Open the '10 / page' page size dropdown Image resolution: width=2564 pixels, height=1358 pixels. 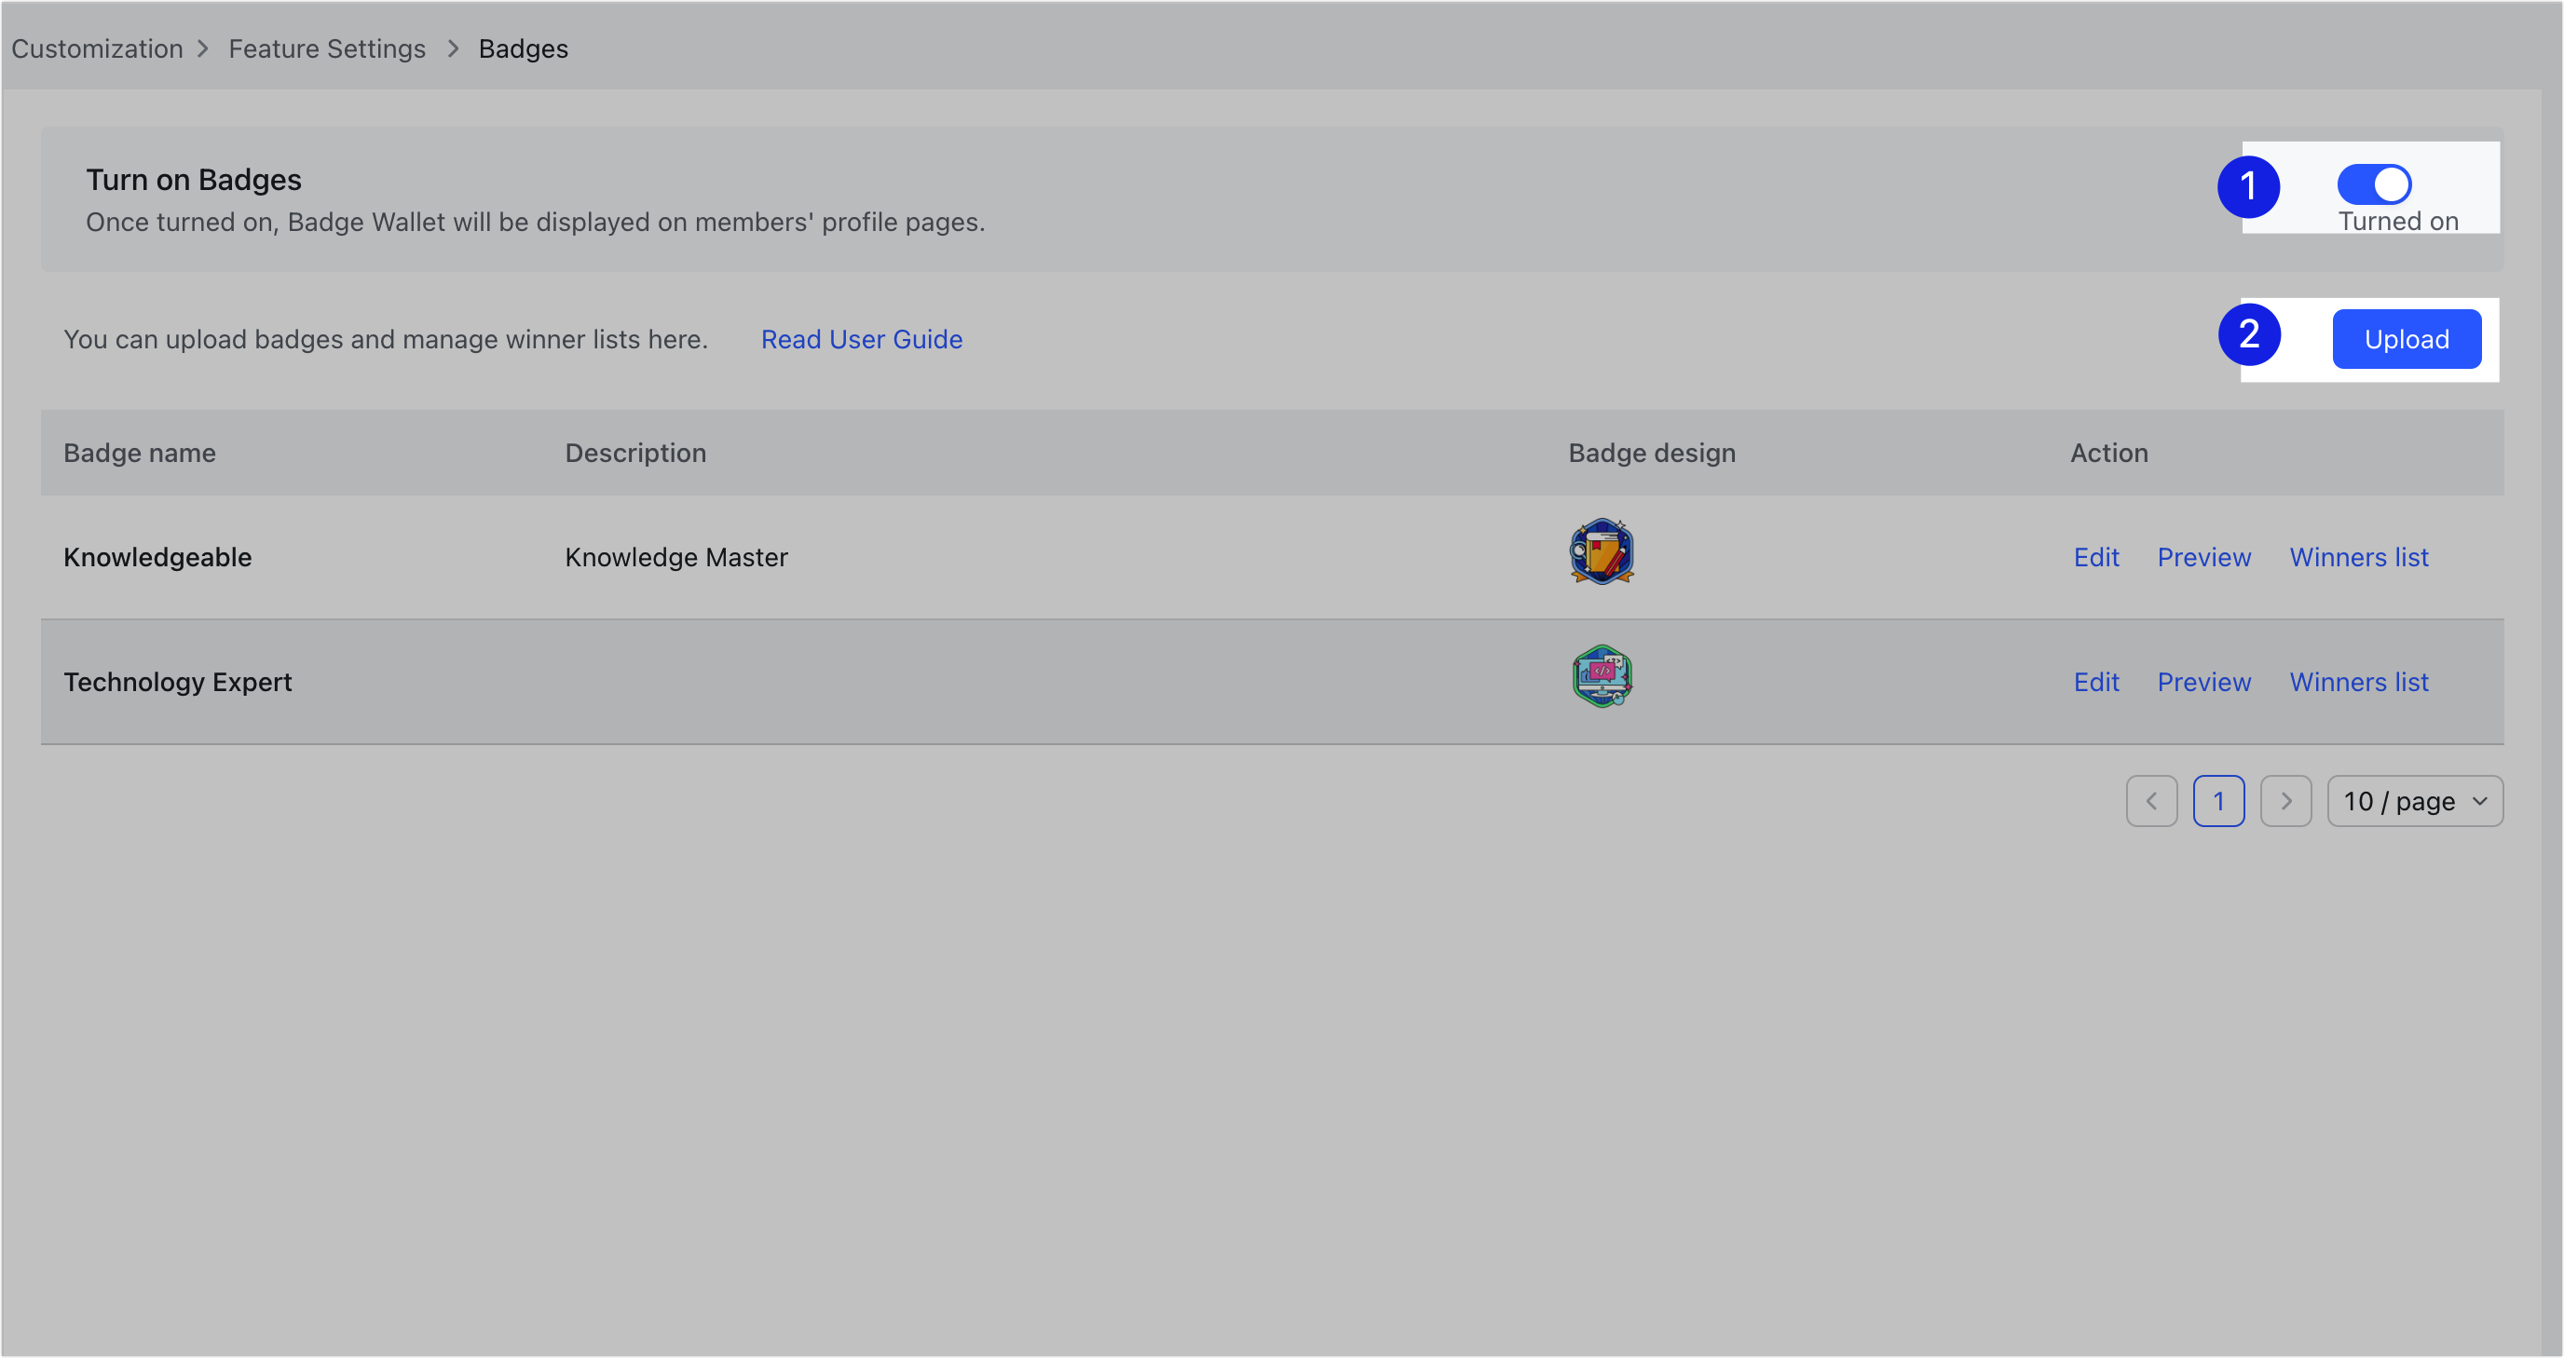(x=2399, y=801)
